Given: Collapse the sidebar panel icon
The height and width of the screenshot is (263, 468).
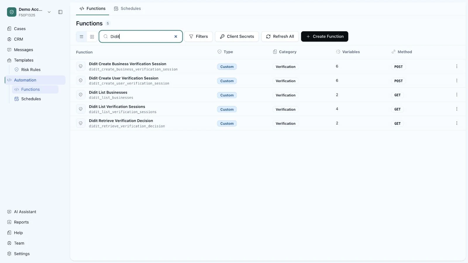Looking at the screenshot, I should [60, 12].
